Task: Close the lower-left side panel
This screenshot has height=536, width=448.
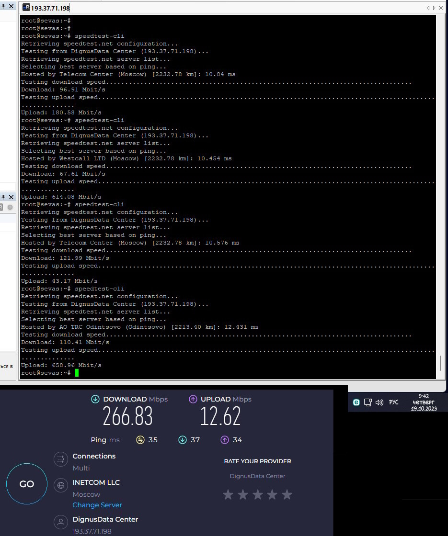Action: [x=11, y=197]
